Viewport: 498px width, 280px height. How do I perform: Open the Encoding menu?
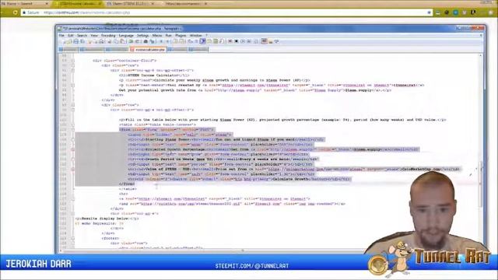click(x=108, y=36)
